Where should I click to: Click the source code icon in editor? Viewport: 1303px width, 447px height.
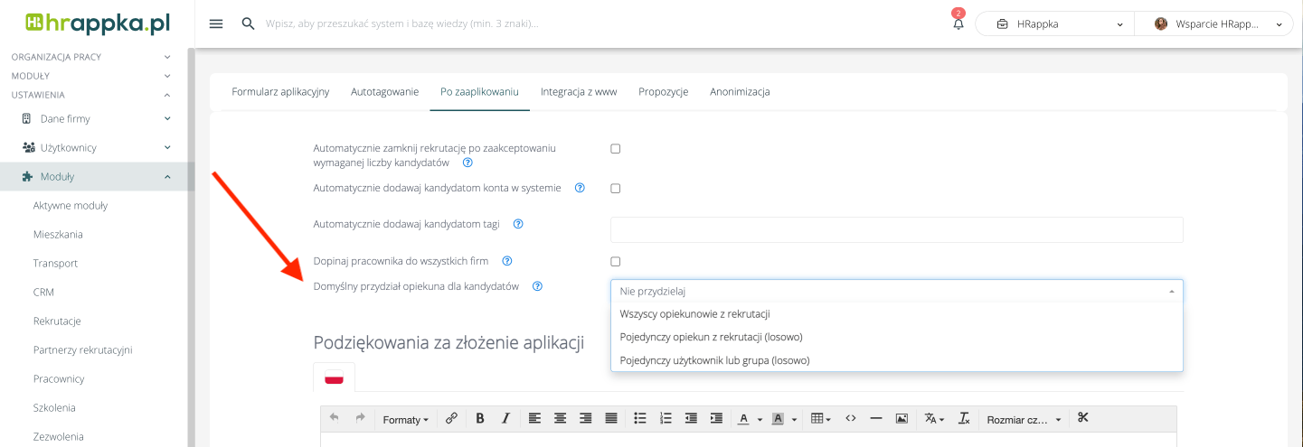[x=850, y=418]
